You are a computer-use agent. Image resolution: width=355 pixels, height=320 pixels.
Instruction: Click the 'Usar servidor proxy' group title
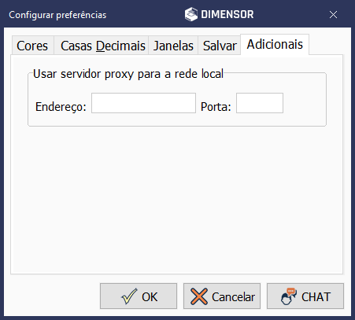click(128, 74)
